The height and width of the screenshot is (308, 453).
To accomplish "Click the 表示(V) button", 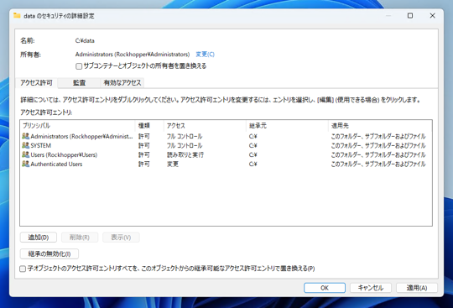I will [121, 238].
